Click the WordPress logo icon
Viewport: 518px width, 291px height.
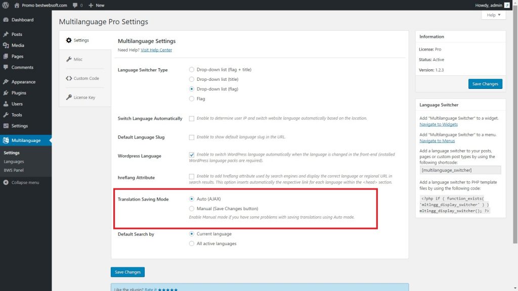tap(6, 5)
